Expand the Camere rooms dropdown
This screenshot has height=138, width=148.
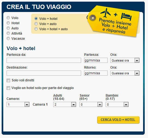(18, 105)
